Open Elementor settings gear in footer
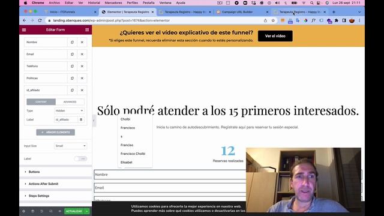The width and height of the screenshot is (384, 216). click(x=23, y=211)
